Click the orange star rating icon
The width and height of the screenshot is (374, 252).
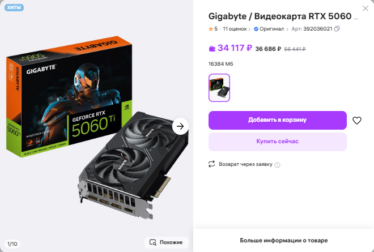point(211,29)
